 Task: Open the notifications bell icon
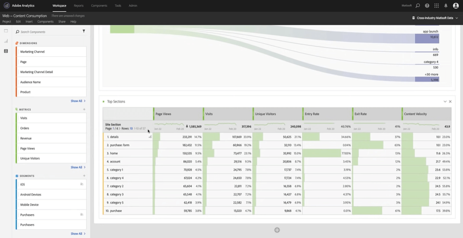[x=446, y=6]
